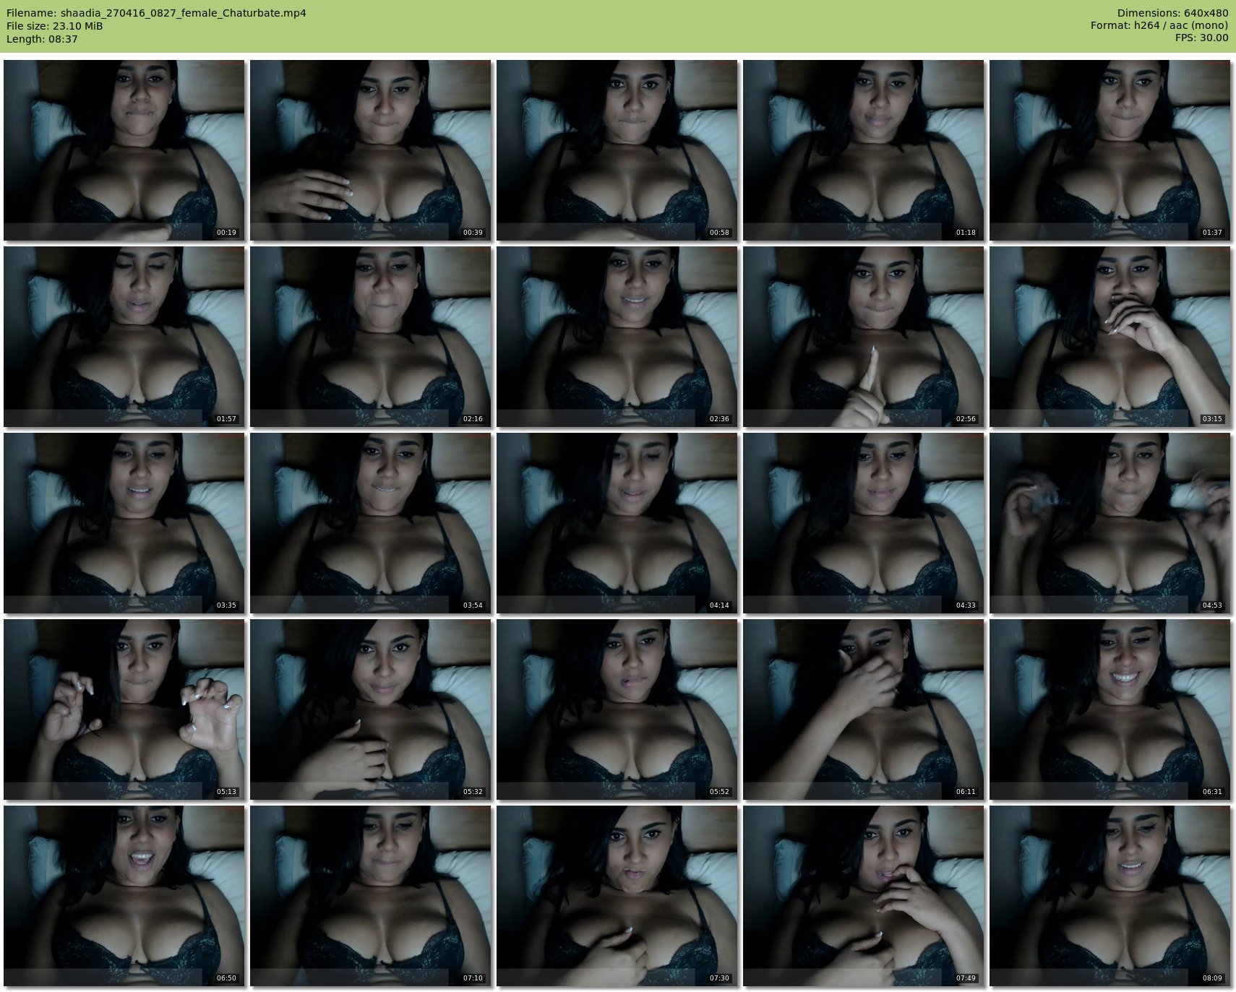1236x992 pixels.
Task: Click the FPS 30.00 text
Action: point(1201,39)
